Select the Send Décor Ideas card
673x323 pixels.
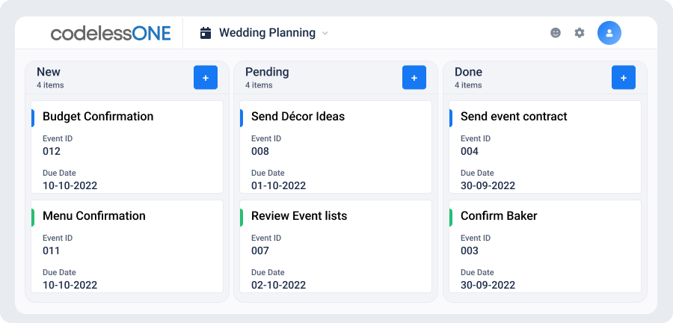[336, 147]
